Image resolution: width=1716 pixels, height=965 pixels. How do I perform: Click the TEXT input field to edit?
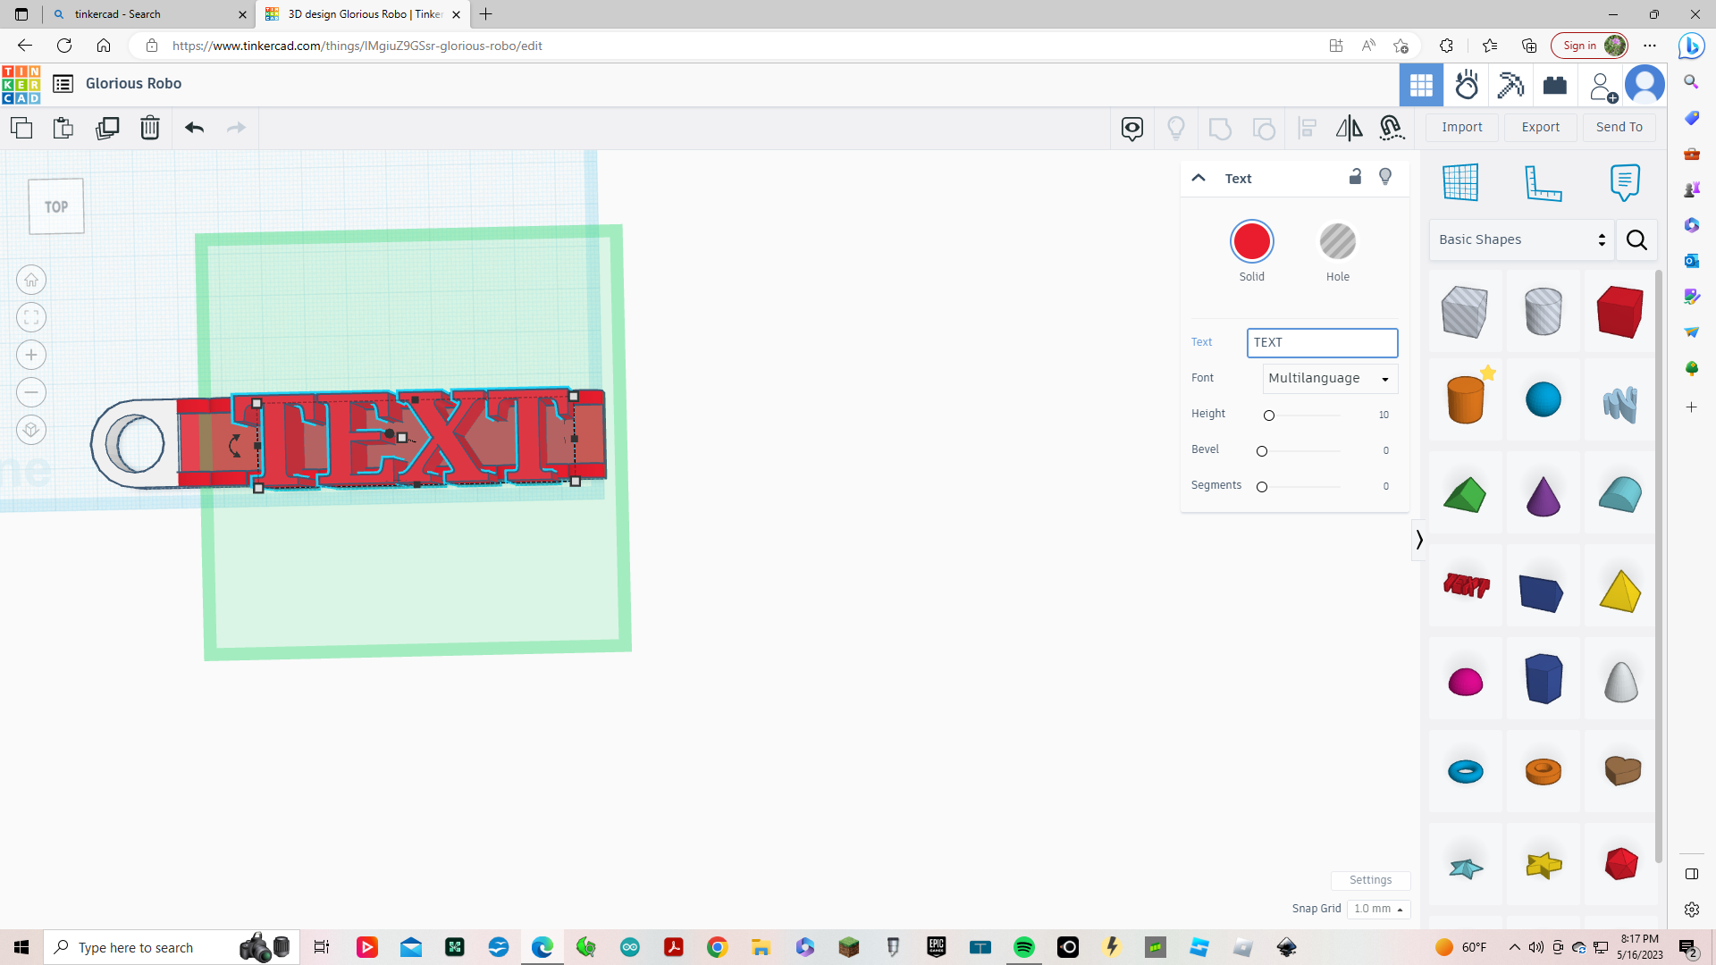click(x=1321, y=341)
